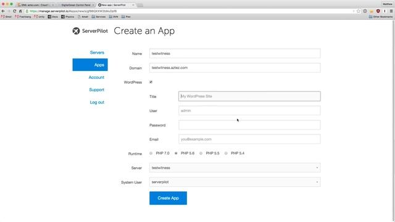395x222 pixels.
Task: Uncheck the WordPress checkbox
Action: [x=151, y=82]
